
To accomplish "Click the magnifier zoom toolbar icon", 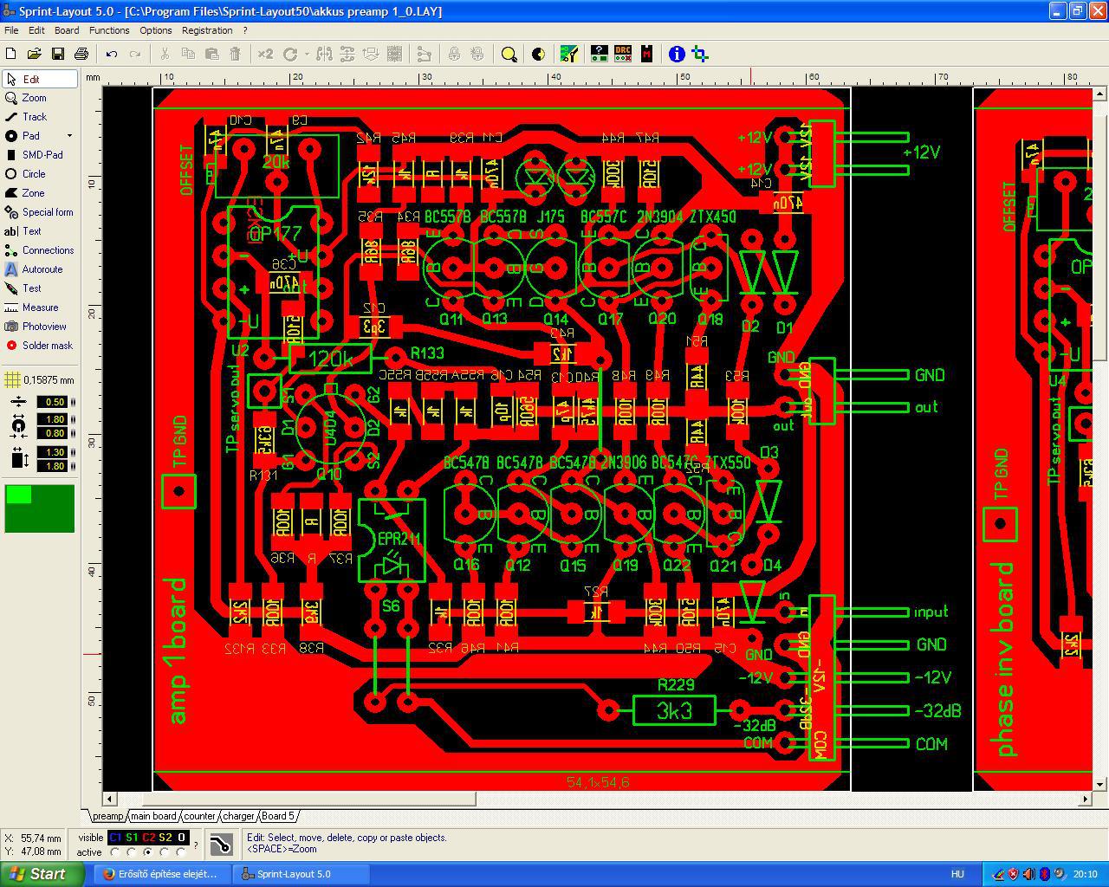I will (509, 54).
